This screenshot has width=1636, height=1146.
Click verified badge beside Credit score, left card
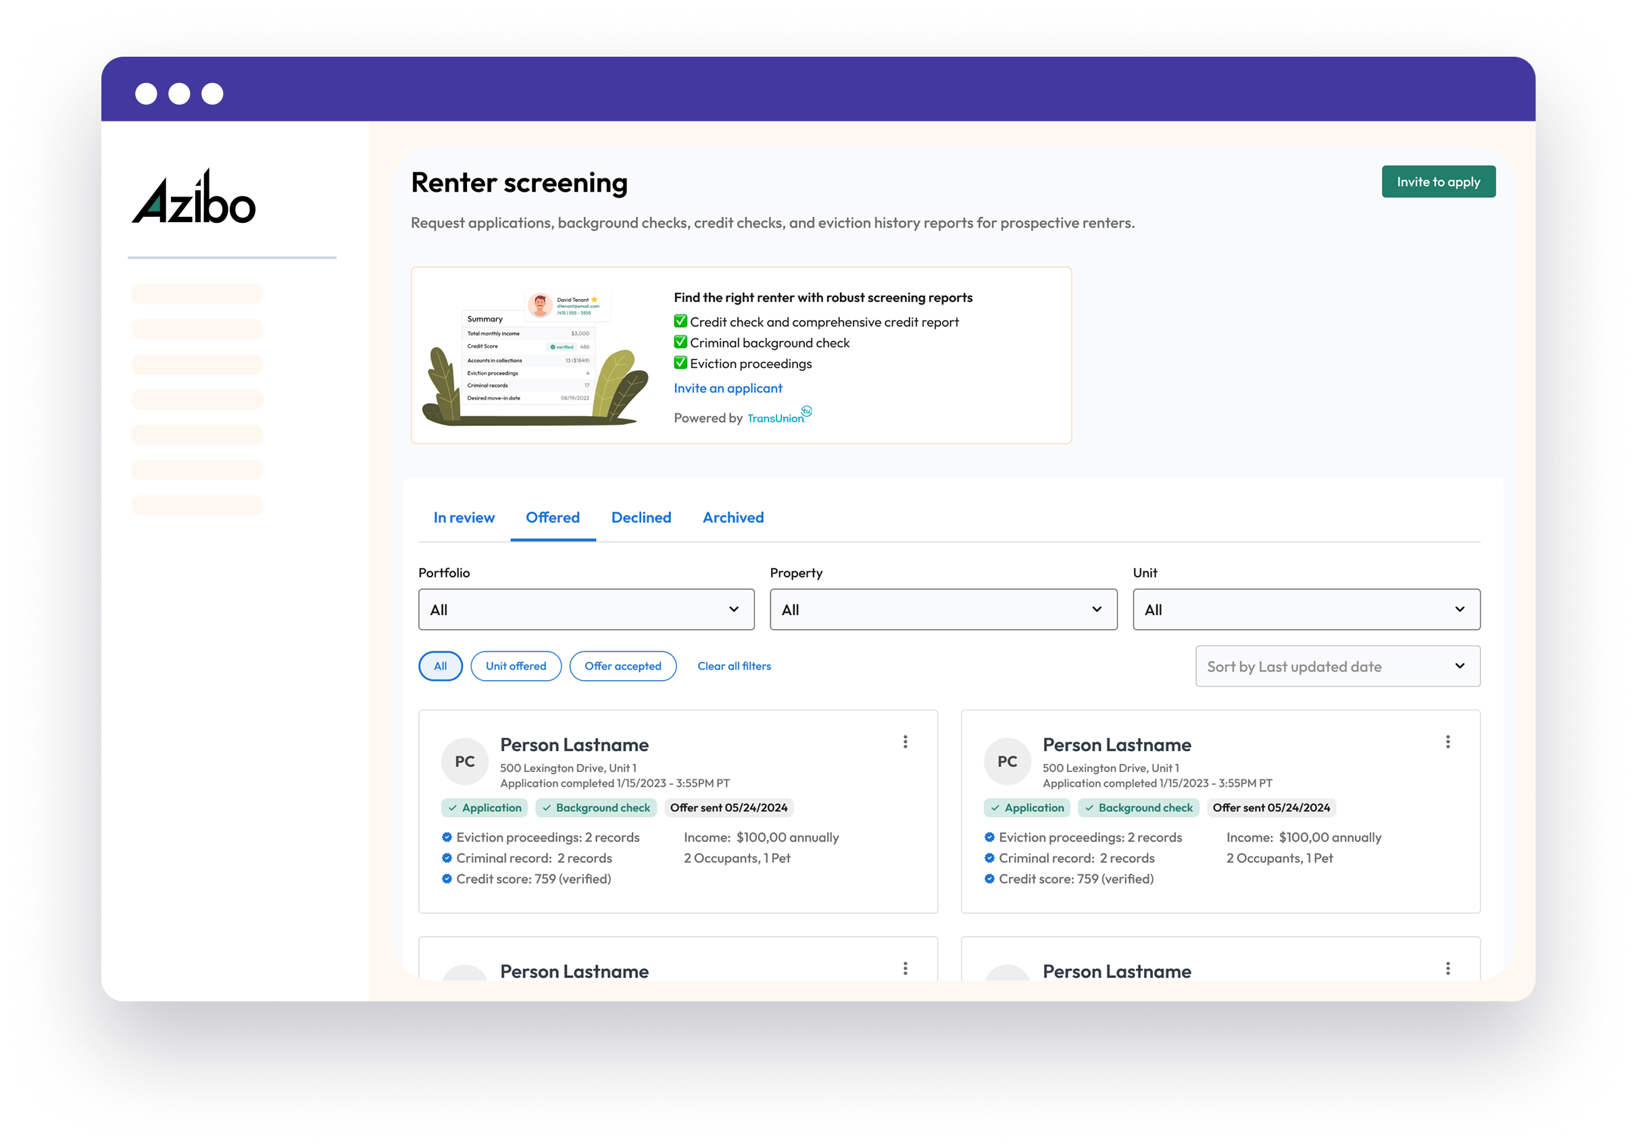click(447, 878)
